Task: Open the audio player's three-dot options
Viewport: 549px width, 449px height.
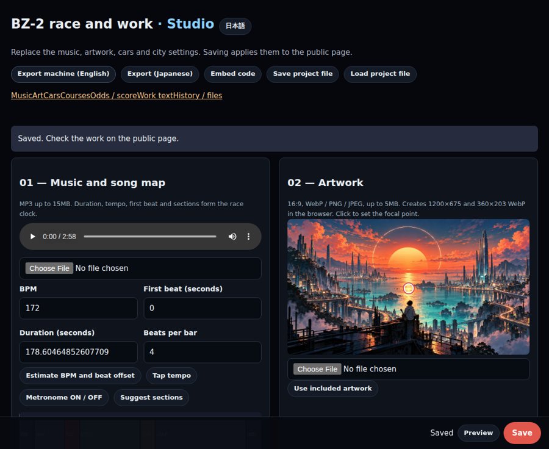Action: point(249,237)
